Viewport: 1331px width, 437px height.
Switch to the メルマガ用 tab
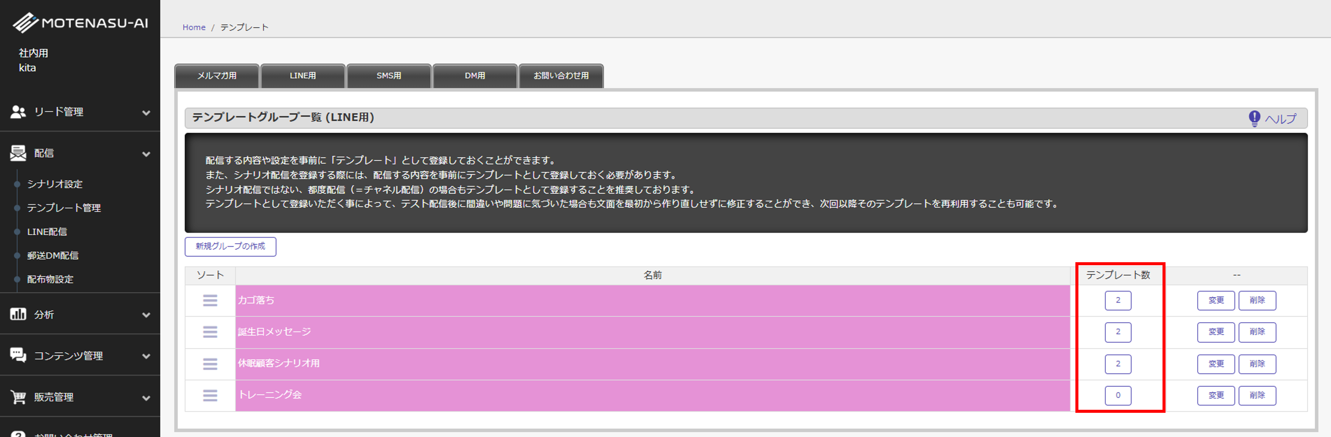pos(217,76)
